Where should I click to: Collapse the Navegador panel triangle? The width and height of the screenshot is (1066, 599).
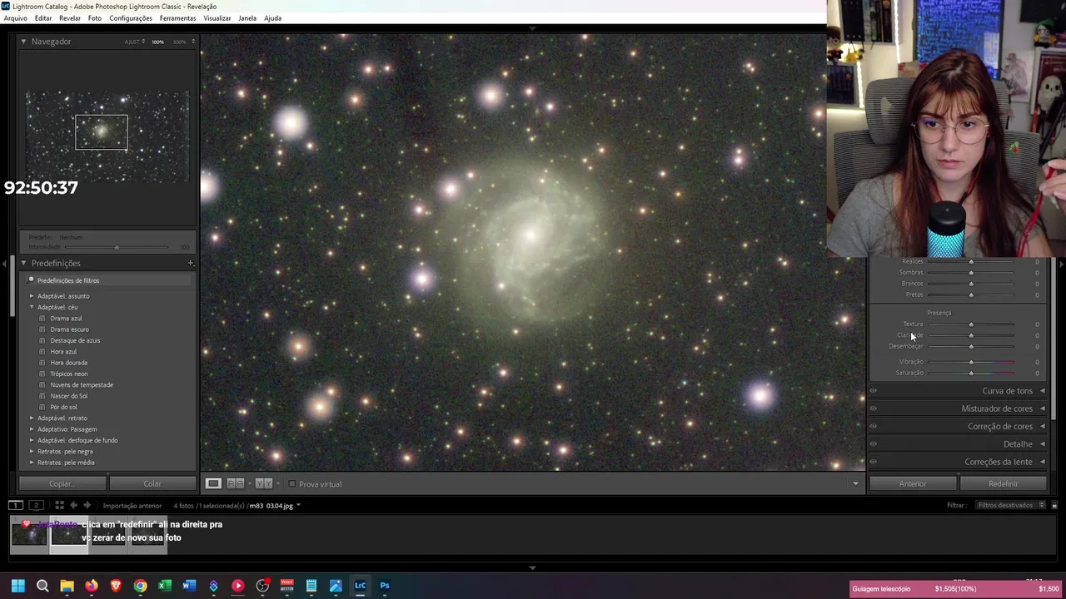click(23, 42)
